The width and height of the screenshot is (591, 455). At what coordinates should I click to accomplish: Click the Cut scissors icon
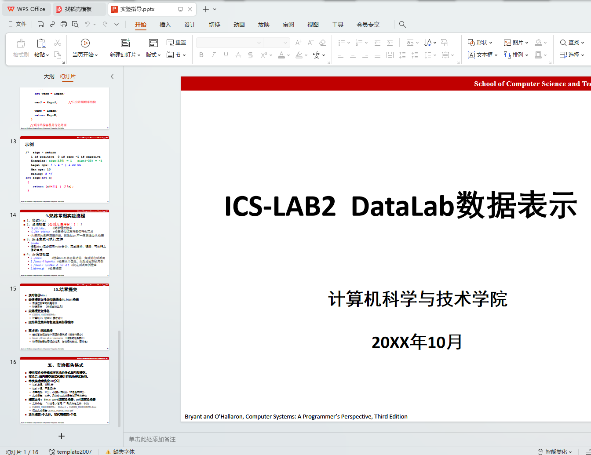58,43
